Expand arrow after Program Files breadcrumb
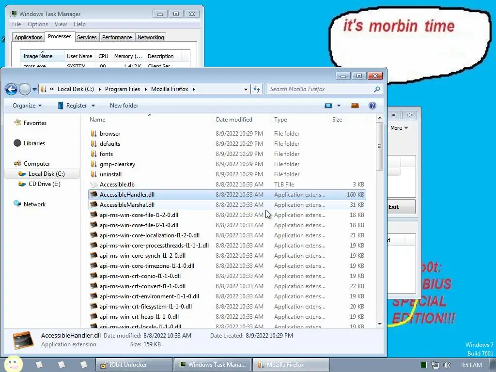Screen dimensions: 496x372 click(x=145, y=89)
